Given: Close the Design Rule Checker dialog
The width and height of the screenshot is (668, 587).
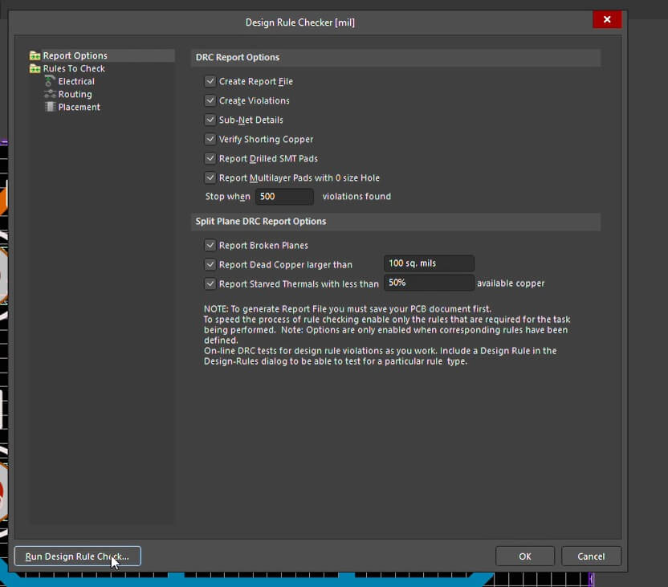Looking at the screenshot, I should [x=607, y=19].
